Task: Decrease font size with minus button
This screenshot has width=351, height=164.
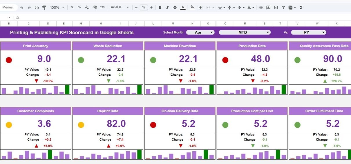Action: [136, 8]
